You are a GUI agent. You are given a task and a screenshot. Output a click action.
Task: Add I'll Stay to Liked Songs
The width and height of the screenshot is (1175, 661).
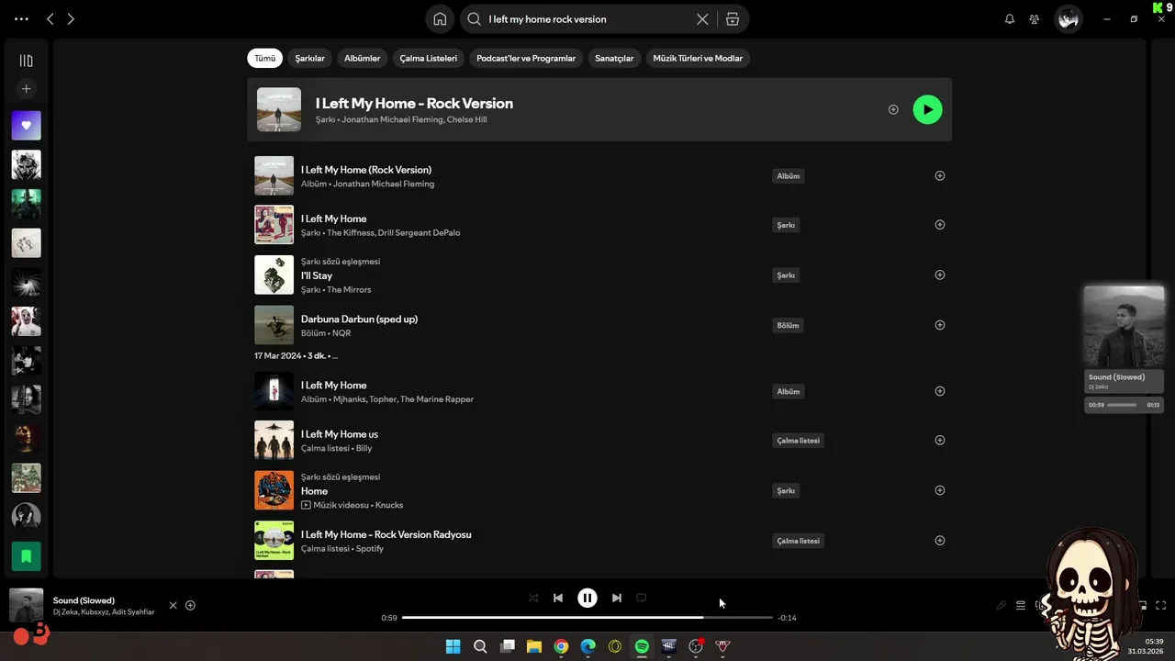pos(939,274)
